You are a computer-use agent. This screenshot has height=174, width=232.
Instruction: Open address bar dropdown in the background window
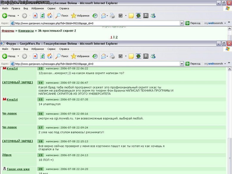182,23
